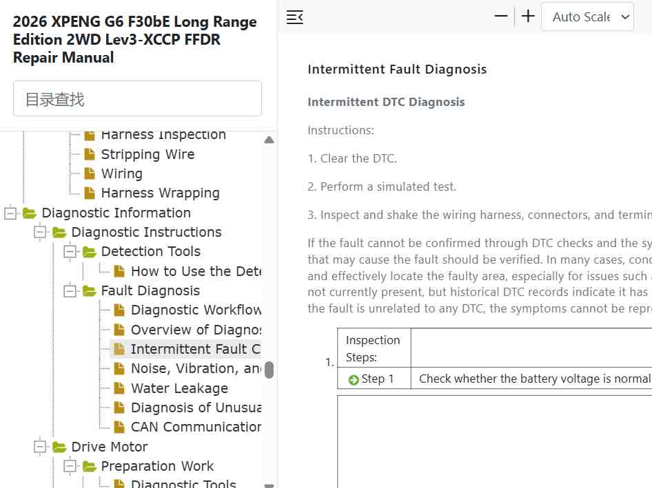The height and width of the screenshot is (488, 652).
Task: Click the Inspection Steps table header
Action: click(374, 348)
